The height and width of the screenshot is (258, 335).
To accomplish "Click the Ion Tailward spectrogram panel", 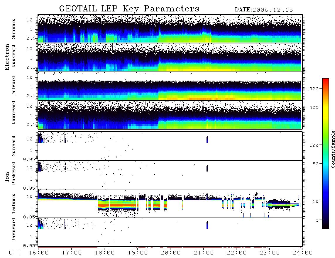I will click(x=170, y=203).
